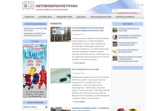Click the search magnifier icon
The width and height of the screenshot is (166, 111).
[x=141, y=11]
